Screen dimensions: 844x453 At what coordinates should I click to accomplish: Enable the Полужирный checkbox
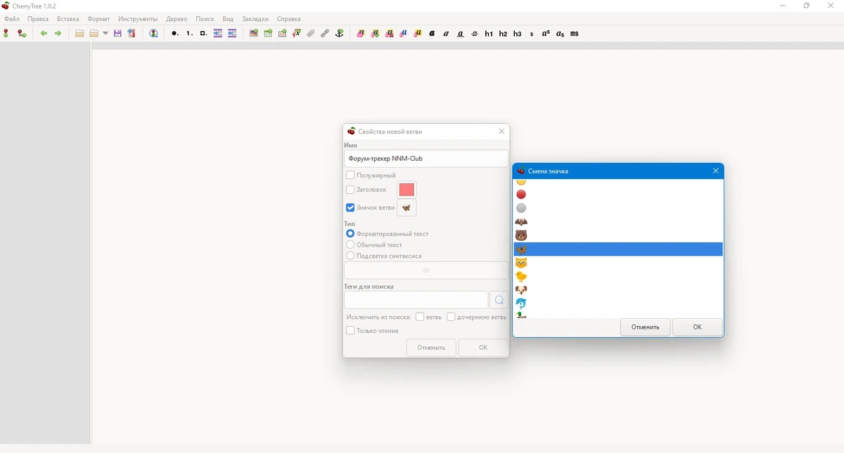point(350,175)
